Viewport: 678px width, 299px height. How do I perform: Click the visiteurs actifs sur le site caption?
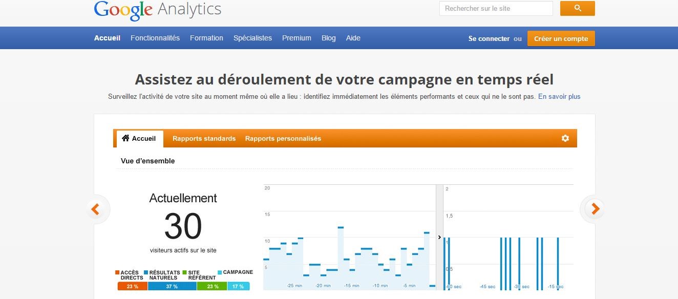pos(183,250)
